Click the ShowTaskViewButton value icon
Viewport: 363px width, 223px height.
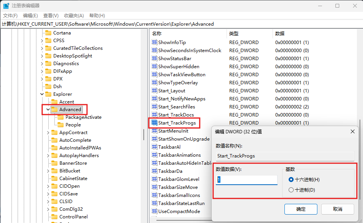[154, 74]
